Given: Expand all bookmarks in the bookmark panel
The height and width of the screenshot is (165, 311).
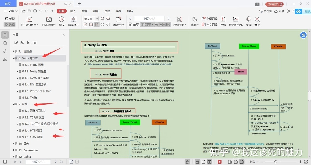Looking at the screenshot, I should (x=16, y=43).
